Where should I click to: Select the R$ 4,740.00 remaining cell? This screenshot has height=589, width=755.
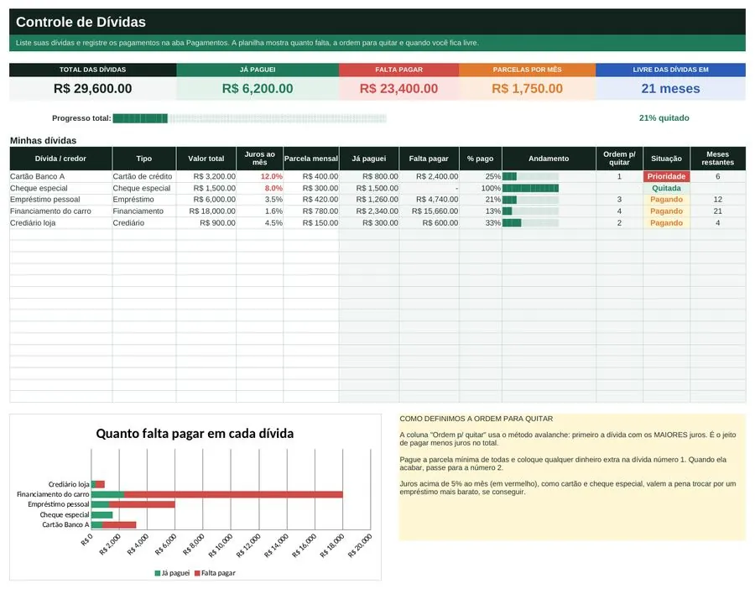pos(429,200)
